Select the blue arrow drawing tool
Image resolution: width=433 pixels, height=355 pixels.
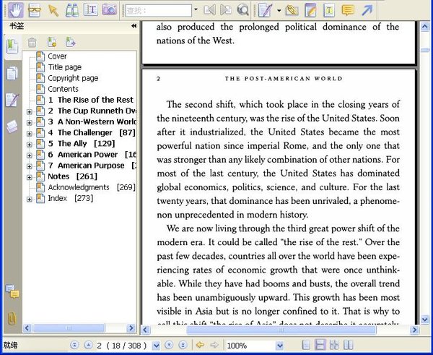click(367, 11)
